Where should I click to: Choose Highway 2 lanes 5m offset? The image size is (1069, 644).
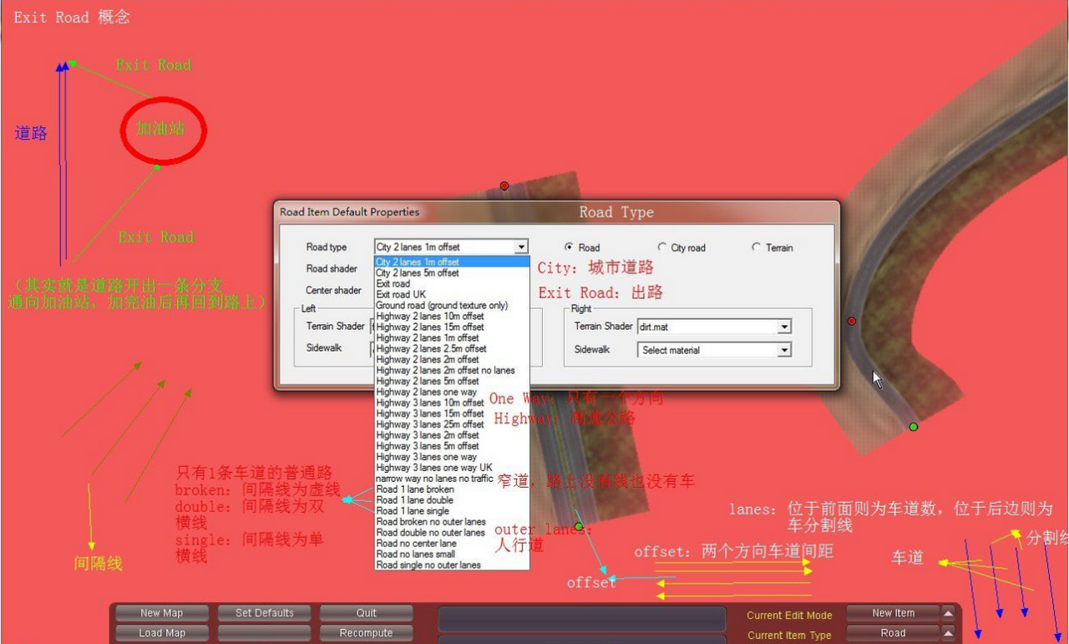[x=452, y=381]
